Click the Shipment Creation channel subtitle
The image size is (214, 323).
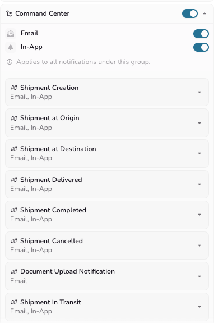coord(31,97)
